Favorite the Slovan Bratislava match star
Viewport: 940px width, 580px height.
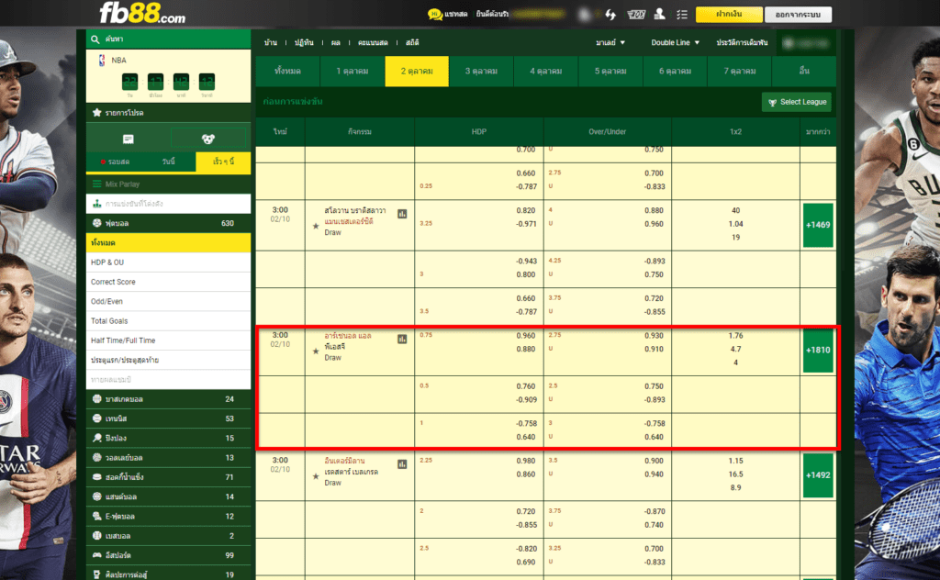point(316,227)
